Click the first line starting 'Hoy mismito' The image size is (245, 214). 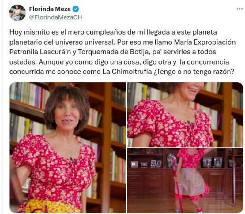pos(113,32)
